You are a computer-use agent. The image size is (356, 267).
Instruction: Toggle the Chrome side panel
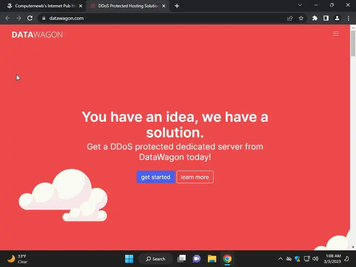click(x=326, y=18)
